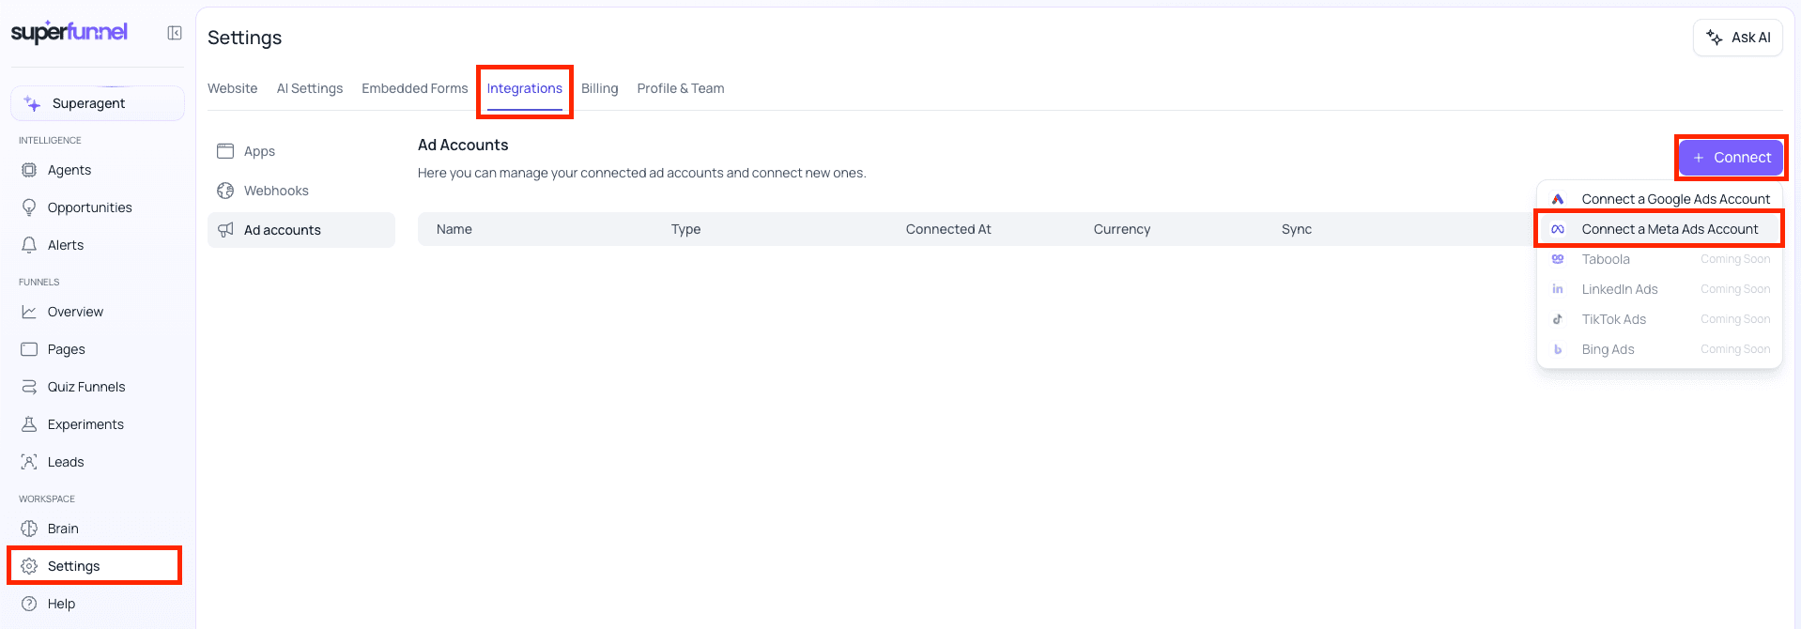Click the Apps window icon
This screenshot has width=1801, height=629.
tap(225, 151)
